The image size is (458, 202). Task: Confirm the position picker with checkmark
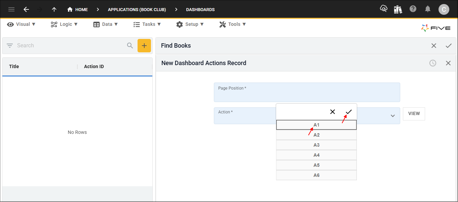349,112
